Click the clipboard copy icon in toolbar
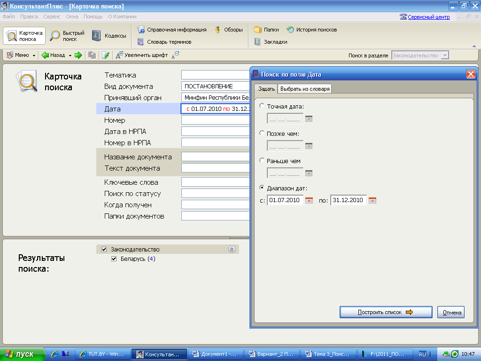Viewport: 481px width, 361px height. click(92, 55)
